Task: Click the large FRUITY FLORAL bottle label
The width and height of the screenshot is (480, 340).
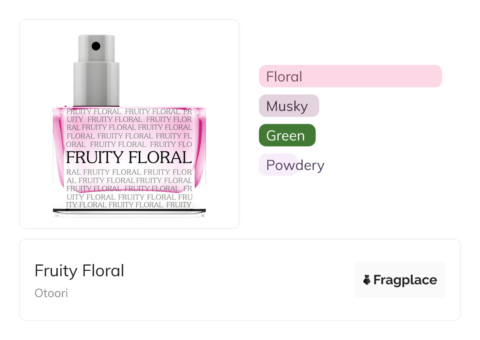Action: 129,157
